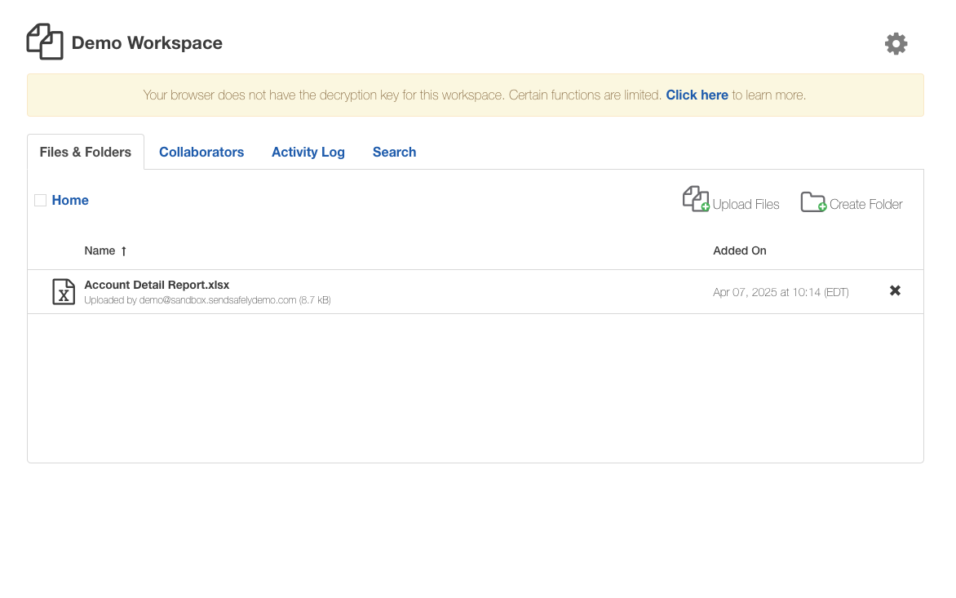This screenshot has width=956, height=598.
Task: Sort by the Name column header
Action: click(x=100, y=250)
